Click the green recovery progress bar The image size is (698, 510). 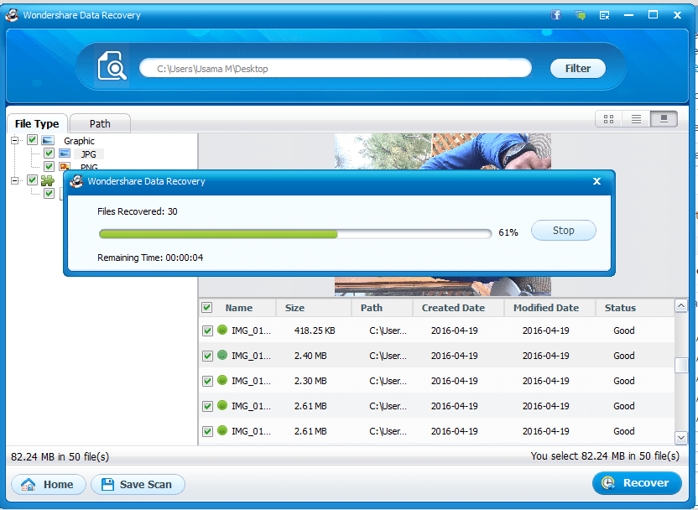pos(294,234)
